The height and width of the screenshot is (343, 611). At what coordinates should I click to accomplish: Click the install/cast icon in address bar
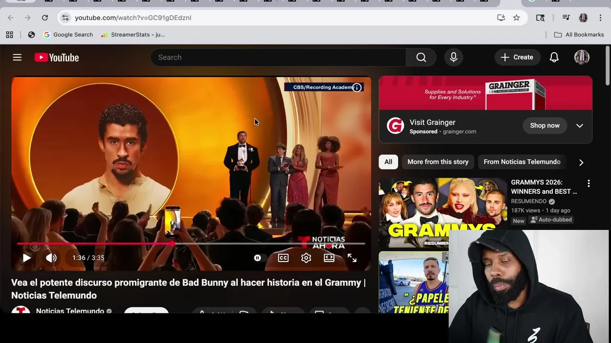click(x=501, y=18)
